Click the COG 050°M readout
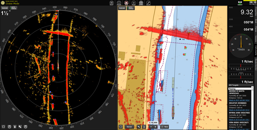 coord(241,21)
